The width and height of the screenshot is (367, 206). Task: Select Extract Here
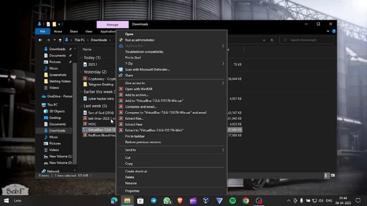134,125
